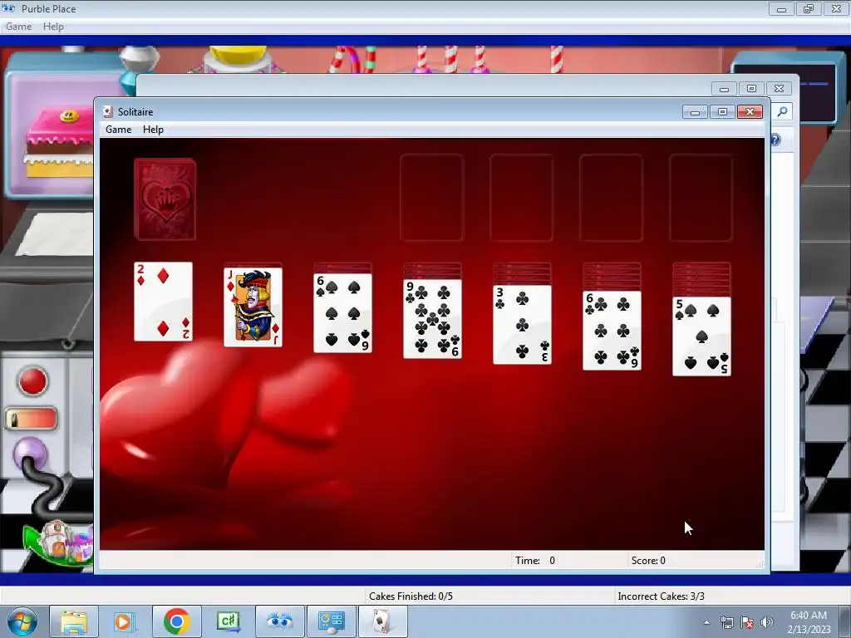Open Google Chrome from the taskbar
851x638 pixels.
click(x=176, y=621)
